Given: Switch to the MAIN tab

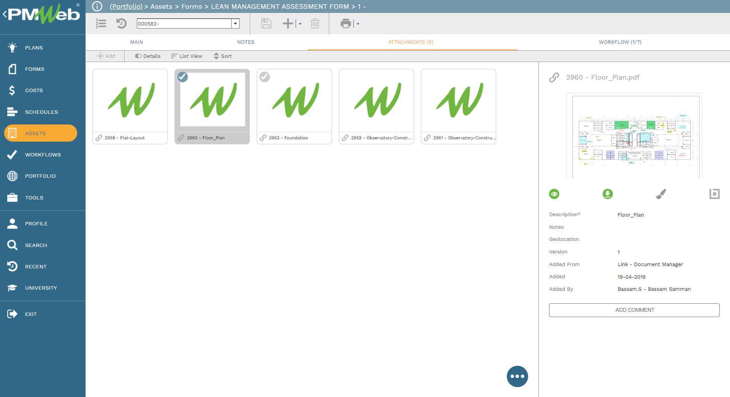Looking at the screenshot, I should [136, 42].
